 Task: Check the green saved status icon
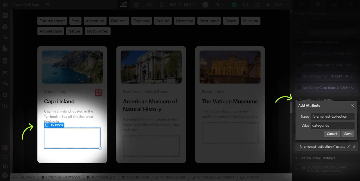click(x=234, y=5)
